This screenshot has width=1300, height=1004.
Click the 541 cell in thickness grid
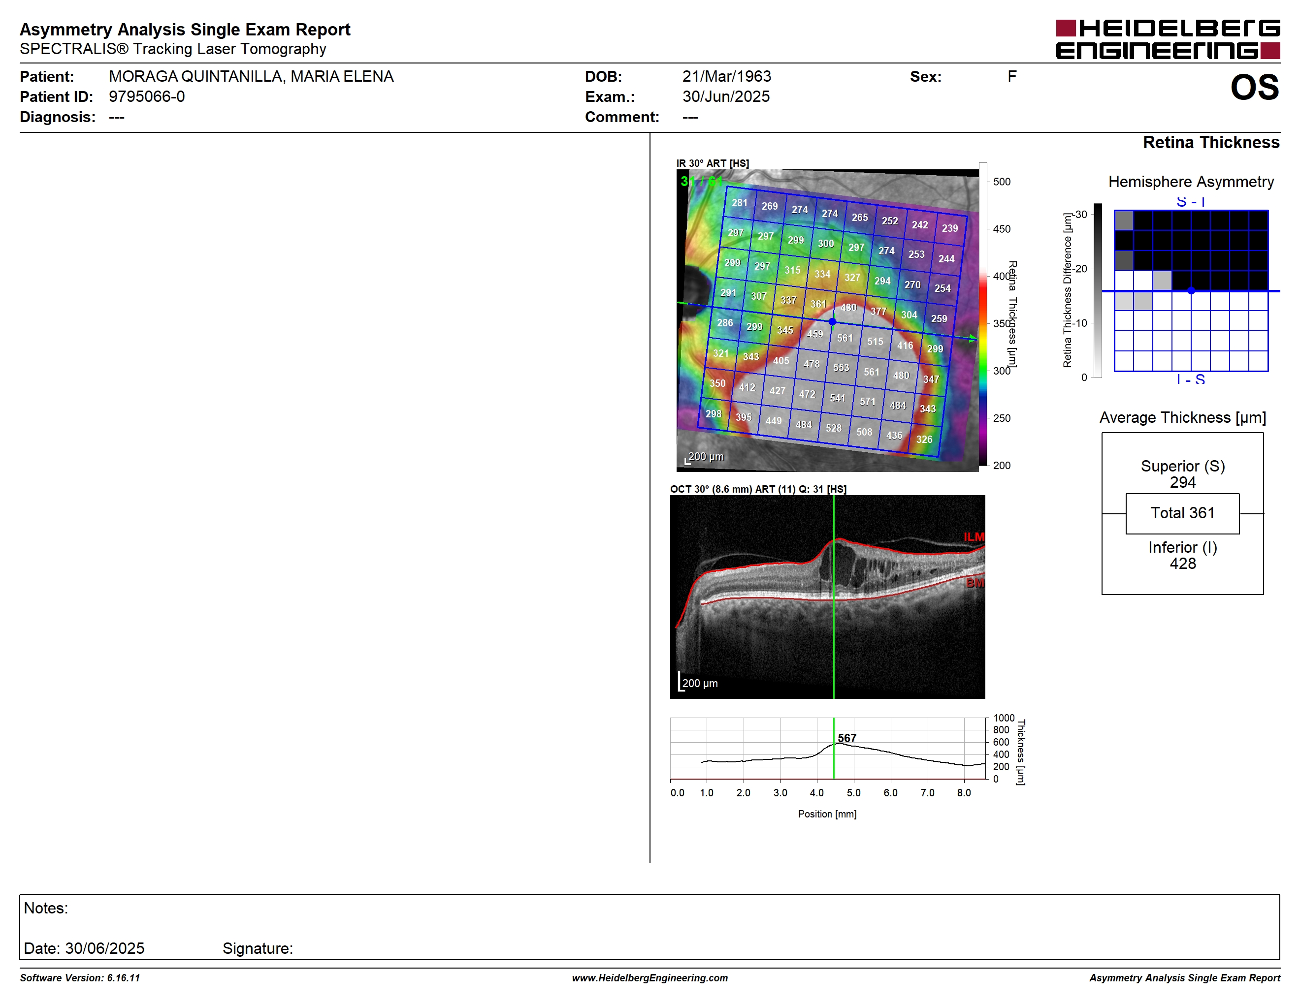[838, 398]
